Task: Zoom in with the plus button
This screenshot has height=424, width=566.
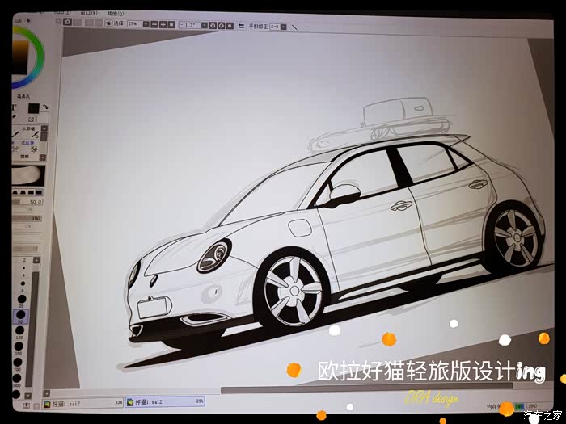Action: (163, 24)
